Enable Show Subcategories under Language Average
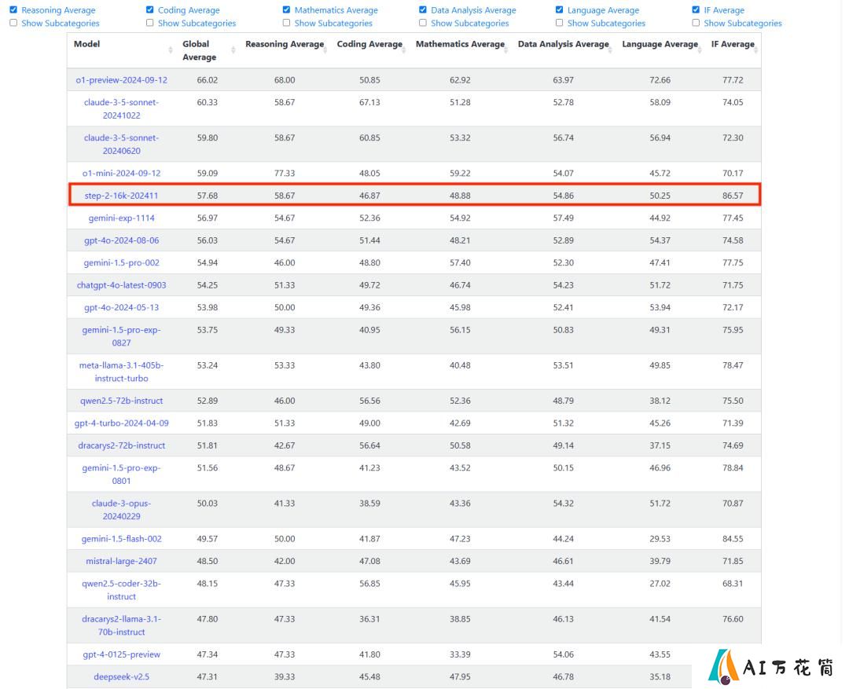Viewport: 849px width, 689px height. (x=560, y=23)
